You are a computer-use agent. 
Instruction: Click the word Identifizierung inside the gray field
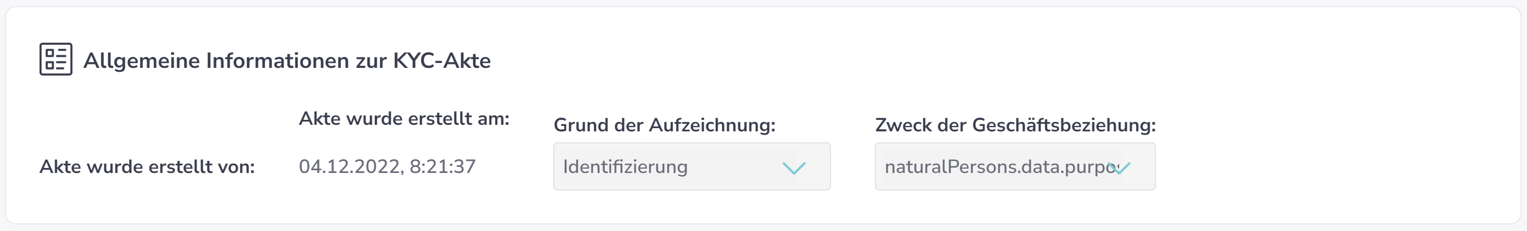pos(625,167)
